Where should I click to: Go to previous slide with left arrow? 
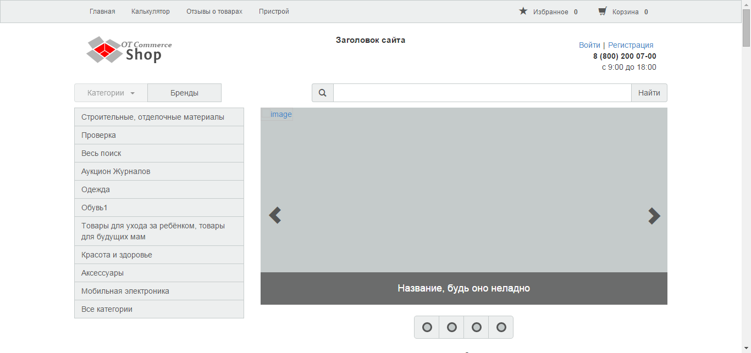point(275,215)
